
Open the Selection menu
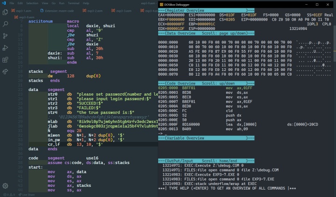(x=32, y=3)
